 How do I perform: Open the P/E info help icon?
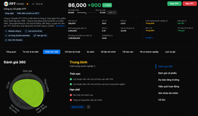point(106,21)
